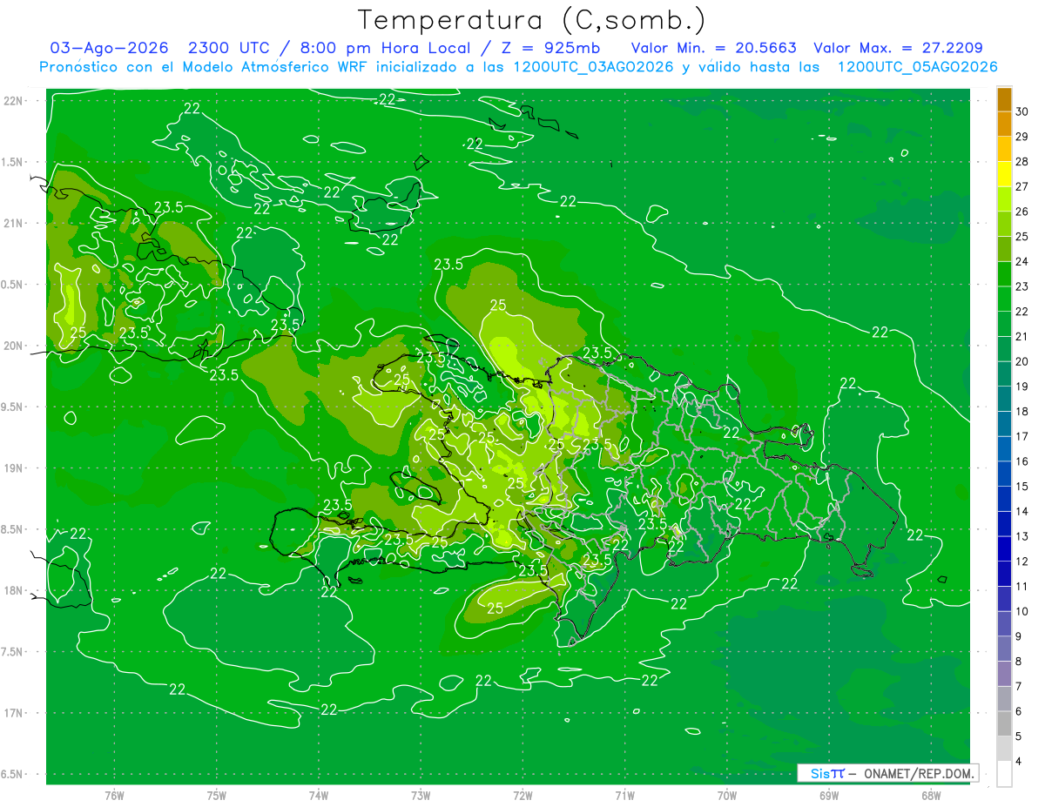Click dark blue legend swatch between 11 and 12
Viewport: 1045px width, 807px height.
tap(1004, 575)
